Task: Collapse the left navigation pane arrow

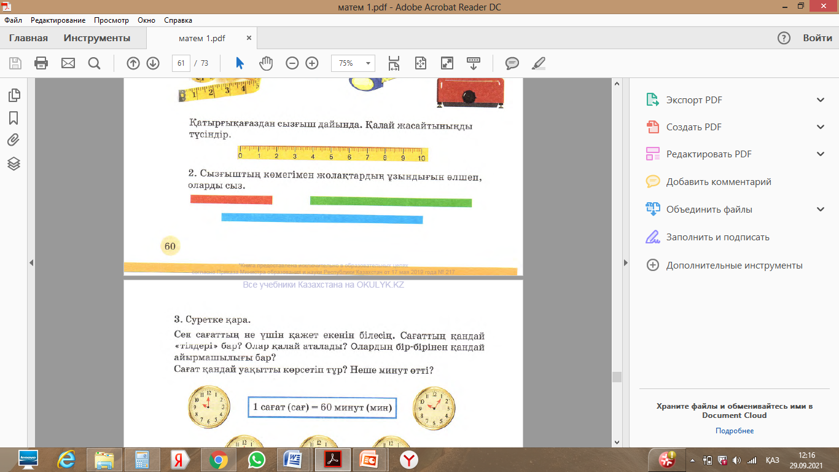Action: [x=31, y=263]
